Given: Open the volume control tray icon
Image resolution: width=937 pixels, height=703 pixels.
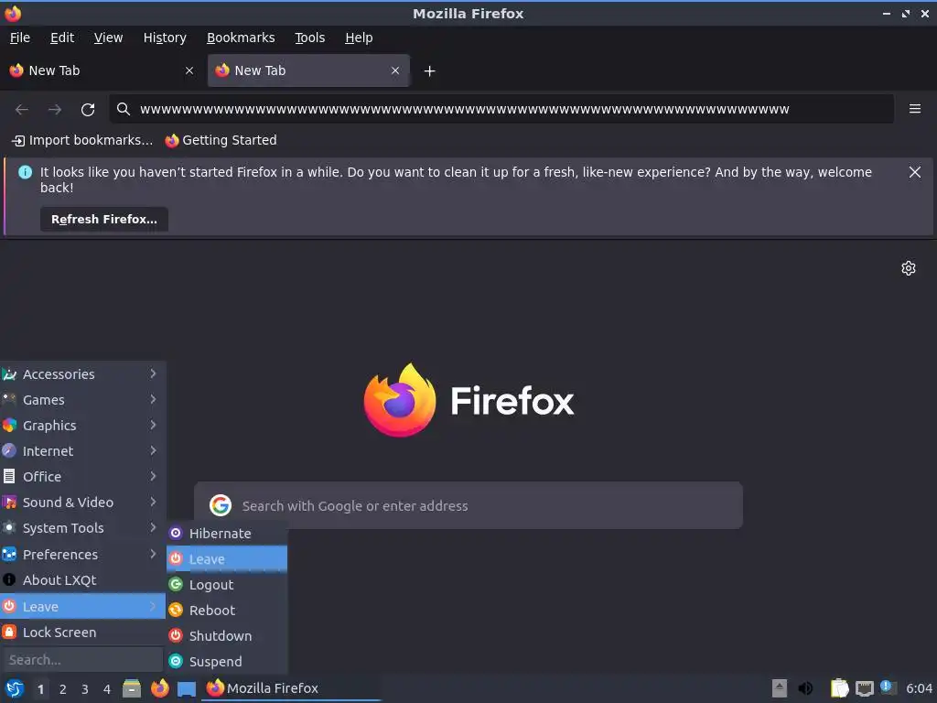Looking at the screenshot, I should click(x=805, y=688).
